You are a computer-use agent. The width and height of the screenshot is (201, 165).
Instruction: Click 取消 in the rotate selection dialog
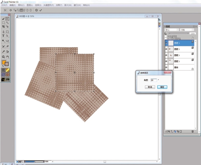[x=150, y=87]
